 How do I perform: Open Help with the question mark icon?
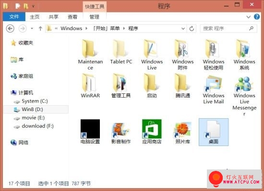257,17
